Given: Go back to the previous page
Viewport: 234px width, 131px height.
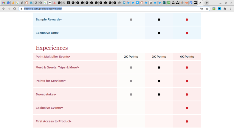Looking at the screenshot, I should click(x=4, y=9).
